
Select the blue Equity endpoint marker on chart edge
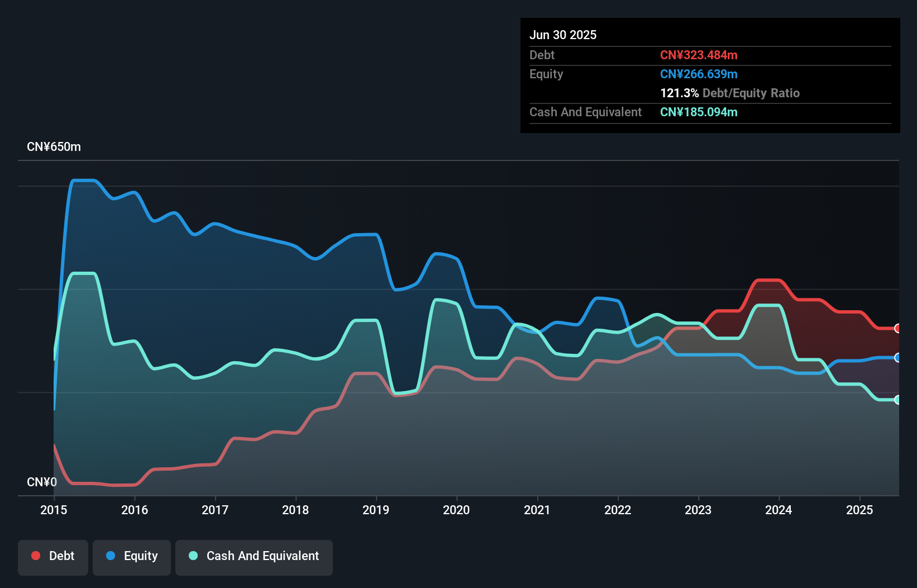click(x=897, y=357)
